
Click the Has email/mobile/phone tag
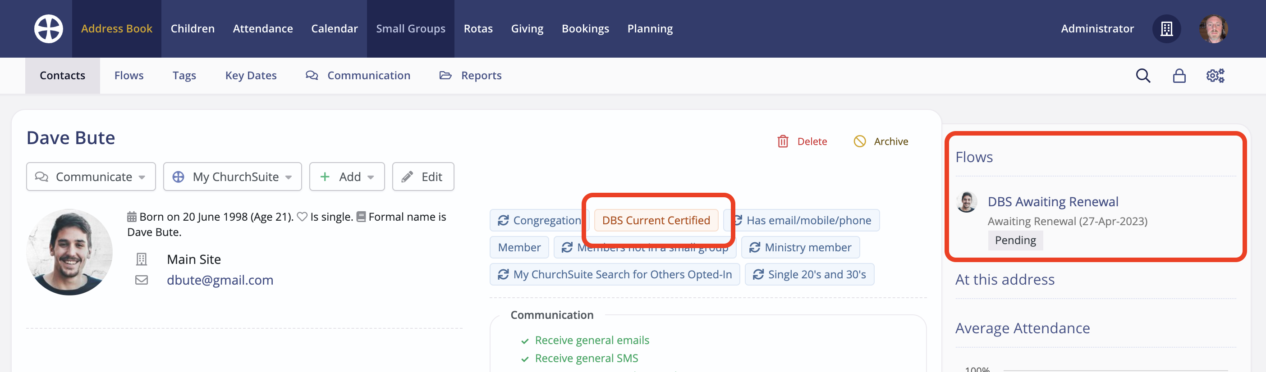tap(802, 220)
